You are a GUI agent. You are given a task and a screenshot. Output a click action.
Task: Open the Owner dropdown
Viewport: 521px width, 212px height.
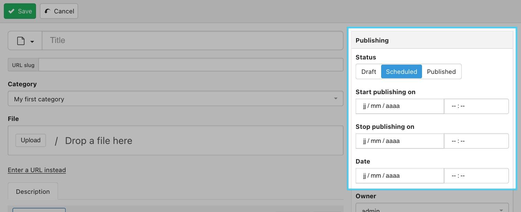(432, 209)
